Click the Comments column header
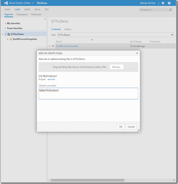The height and width of the screenshot is (184, 178). click(155, 42)
